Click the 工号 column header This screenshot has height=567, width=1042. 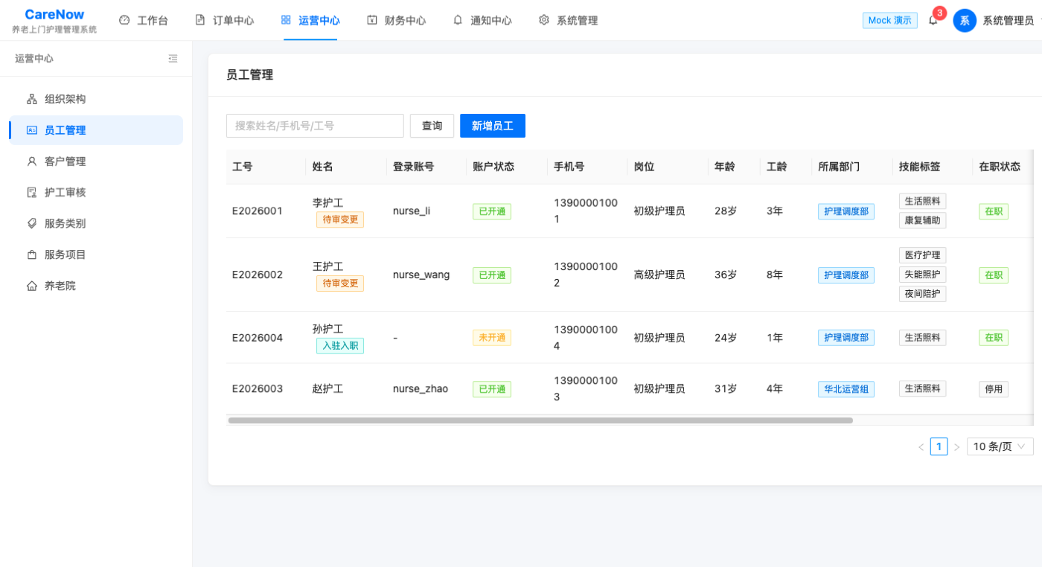pyautogui.click(x=266, y=167)
